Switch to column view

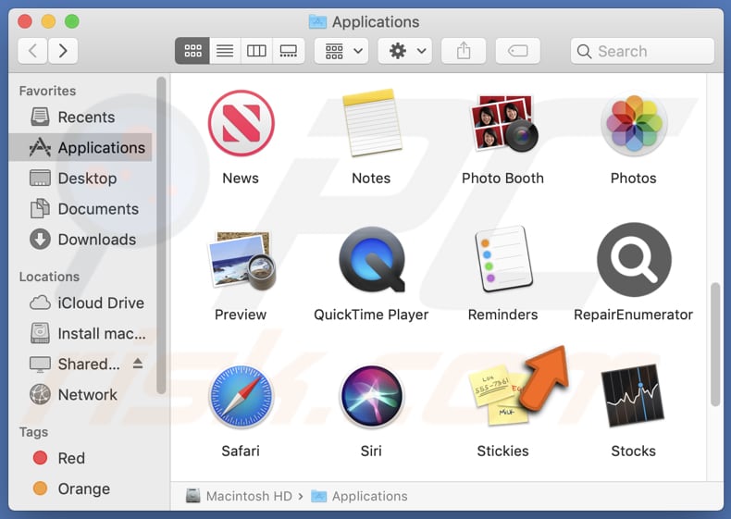click(x=256, y=51)
